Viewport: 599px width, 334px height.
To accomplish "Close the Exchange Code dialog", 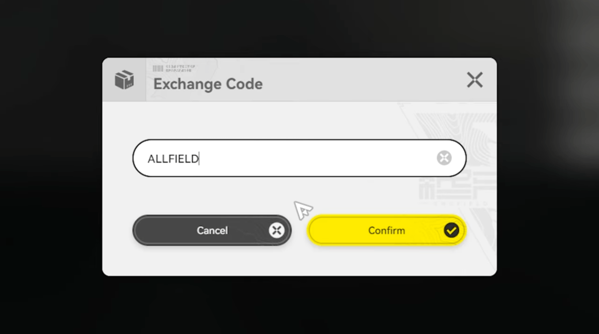I will [475, 80].
